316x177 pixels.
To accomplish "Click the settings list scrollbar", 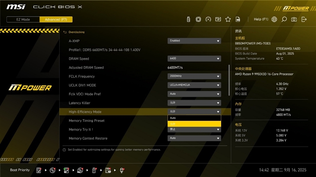I will 229,80.
